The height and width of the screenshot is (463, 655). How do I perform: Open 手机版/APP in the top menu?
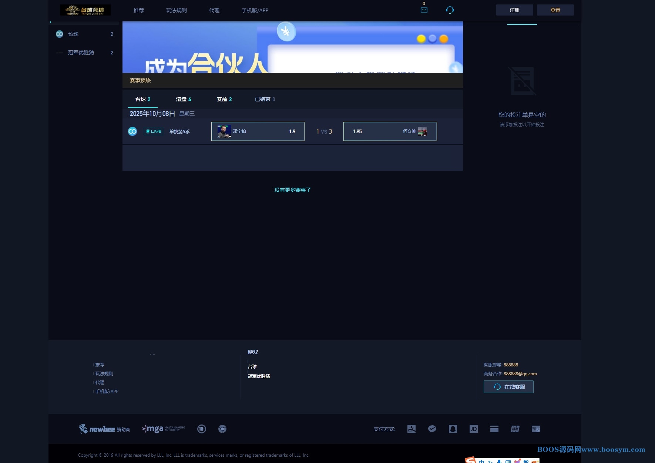pyautogui.click(x=255, y=10)
